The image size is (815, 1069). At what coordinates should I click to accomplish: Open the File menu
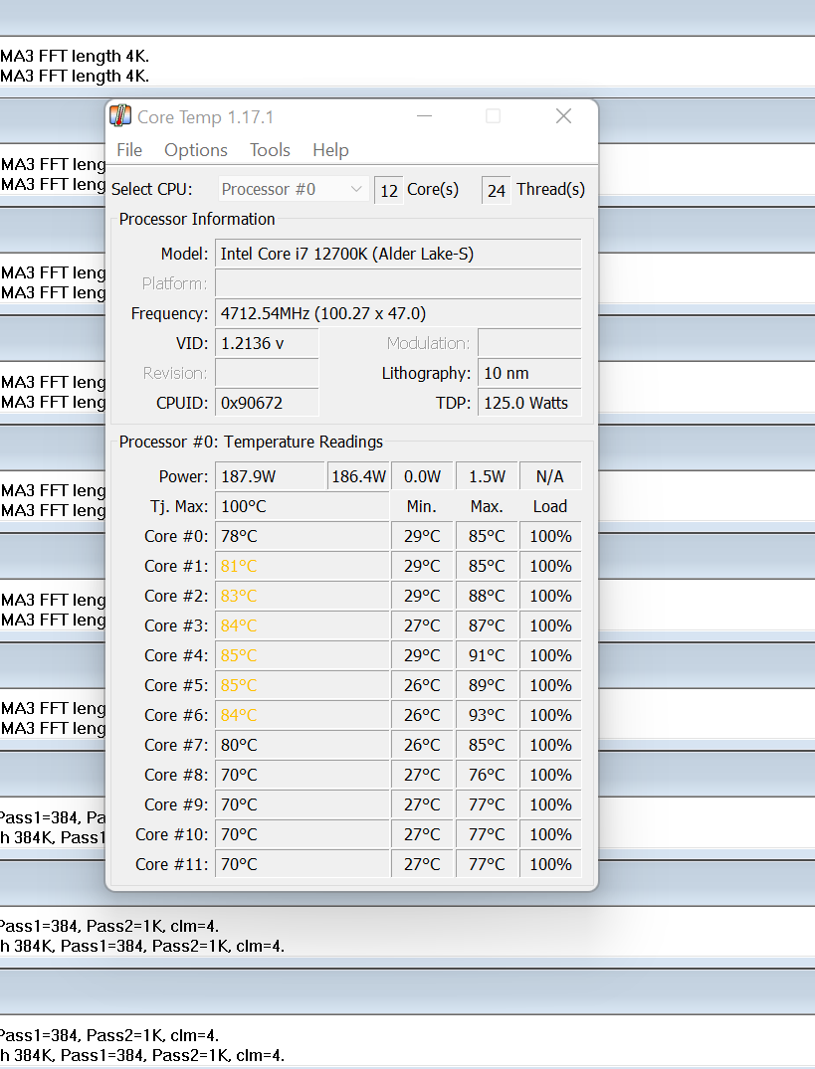point(129,150)
